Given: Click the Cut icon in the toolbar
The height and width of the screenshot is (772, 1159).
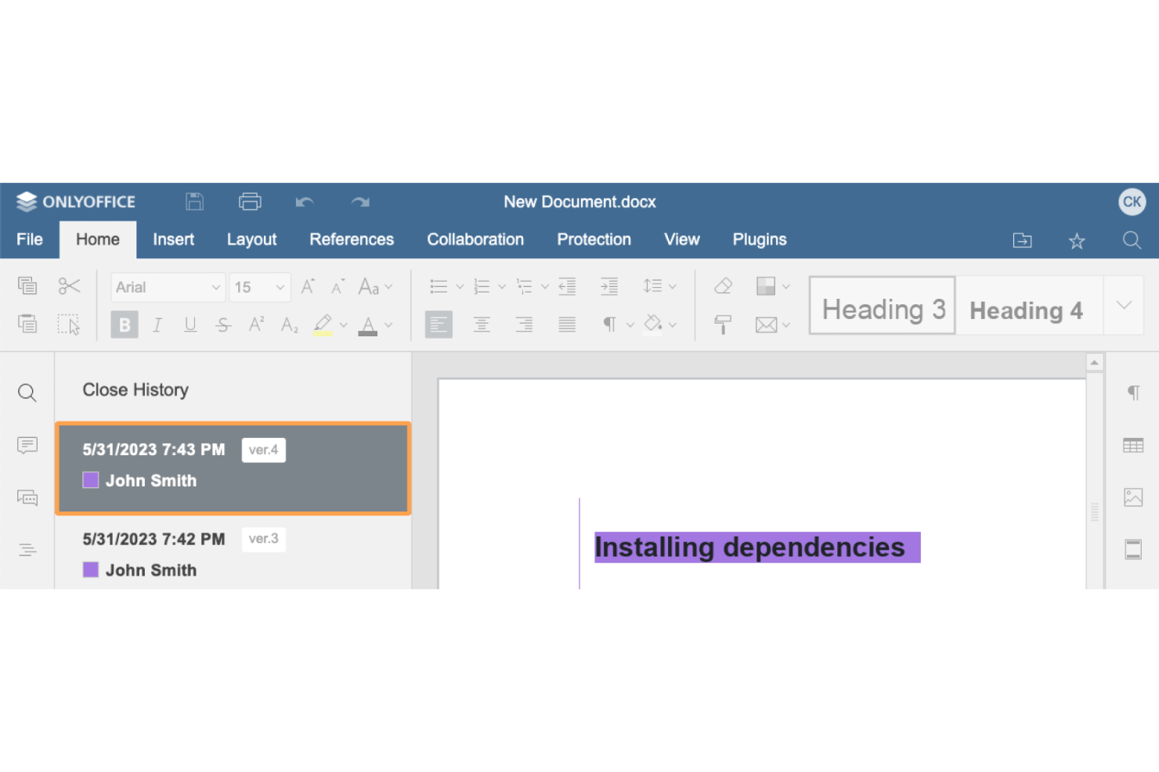Looking at the screenshot, I should 69,285.
